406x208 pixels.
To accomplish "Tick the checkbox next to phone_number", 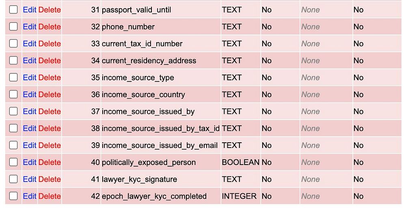I will coord(13,27).
